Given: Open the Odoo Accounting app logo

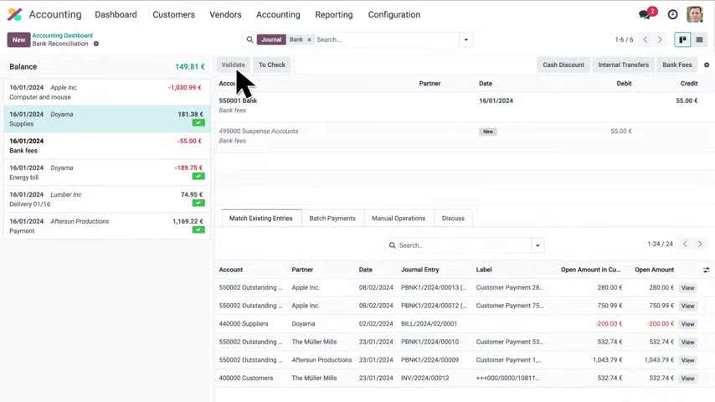Looking at the screenshot, I should click(x=14, y=14).
